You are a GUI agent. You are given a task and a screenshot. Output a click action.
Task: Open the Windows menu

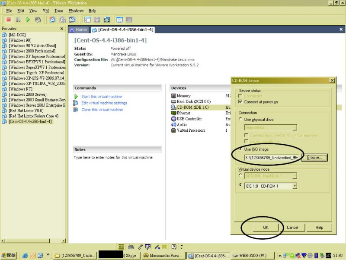(76, 11)
